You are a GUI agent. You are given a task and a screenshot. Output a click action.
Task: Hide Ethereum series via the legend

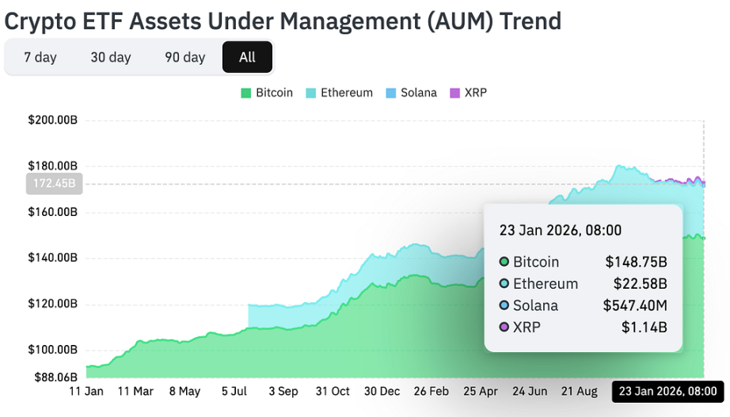pos(339,93)
